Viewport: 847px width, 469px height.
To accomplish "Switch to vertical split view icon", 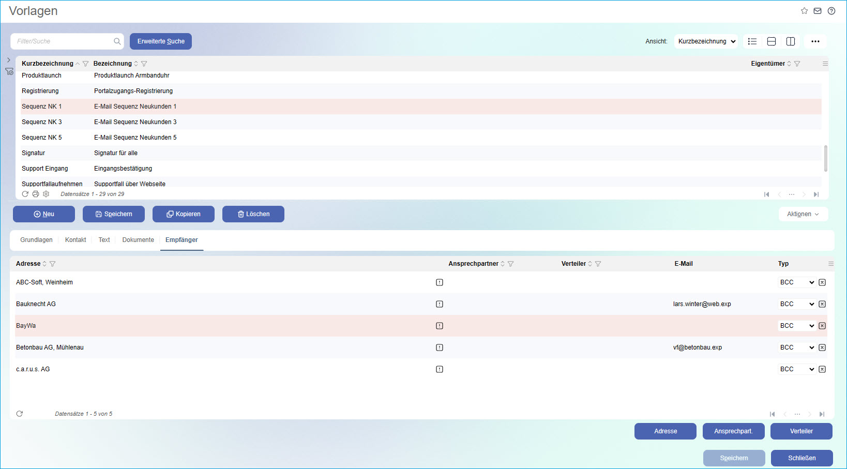I will click(x=791, y=41).
